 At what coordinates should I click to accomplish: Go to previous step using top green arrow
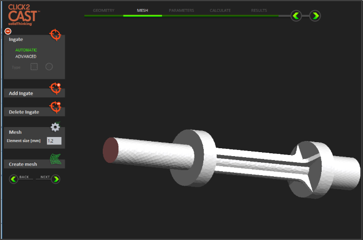tap(296, 16)
